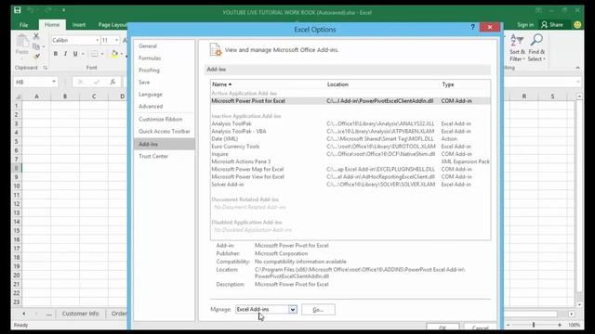595x334 pixels.
Task: Collapse the ribbon with the chevron
Action: pos(577,68)
